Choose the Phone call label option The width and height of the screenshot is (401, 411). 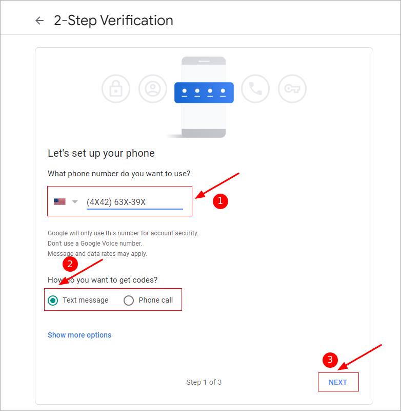click(x=156, y=300)
